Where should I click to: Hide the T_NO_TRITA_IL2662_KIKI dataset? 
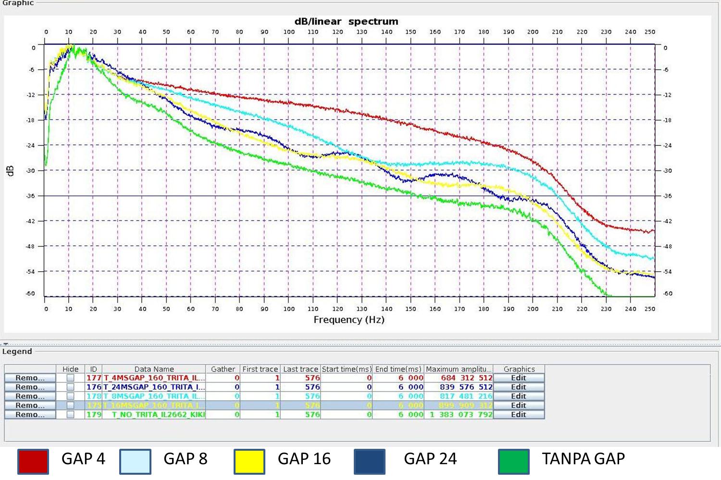70,414
